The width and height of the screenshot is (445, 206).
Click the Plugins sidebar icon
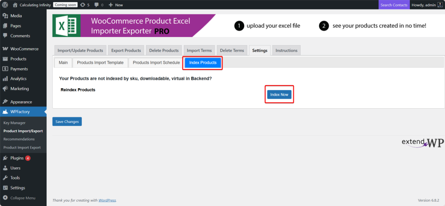pyautogui.click(x=5, y=158)
